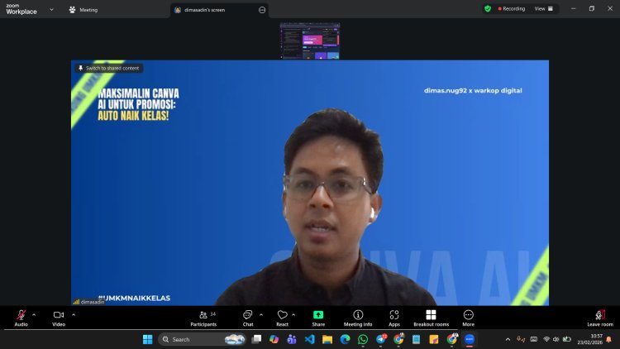
Task: Open the Apps panel
Action: pos(394,318)
